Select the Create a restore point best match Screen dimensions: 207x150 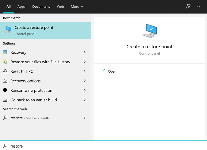tap(45, 30)
